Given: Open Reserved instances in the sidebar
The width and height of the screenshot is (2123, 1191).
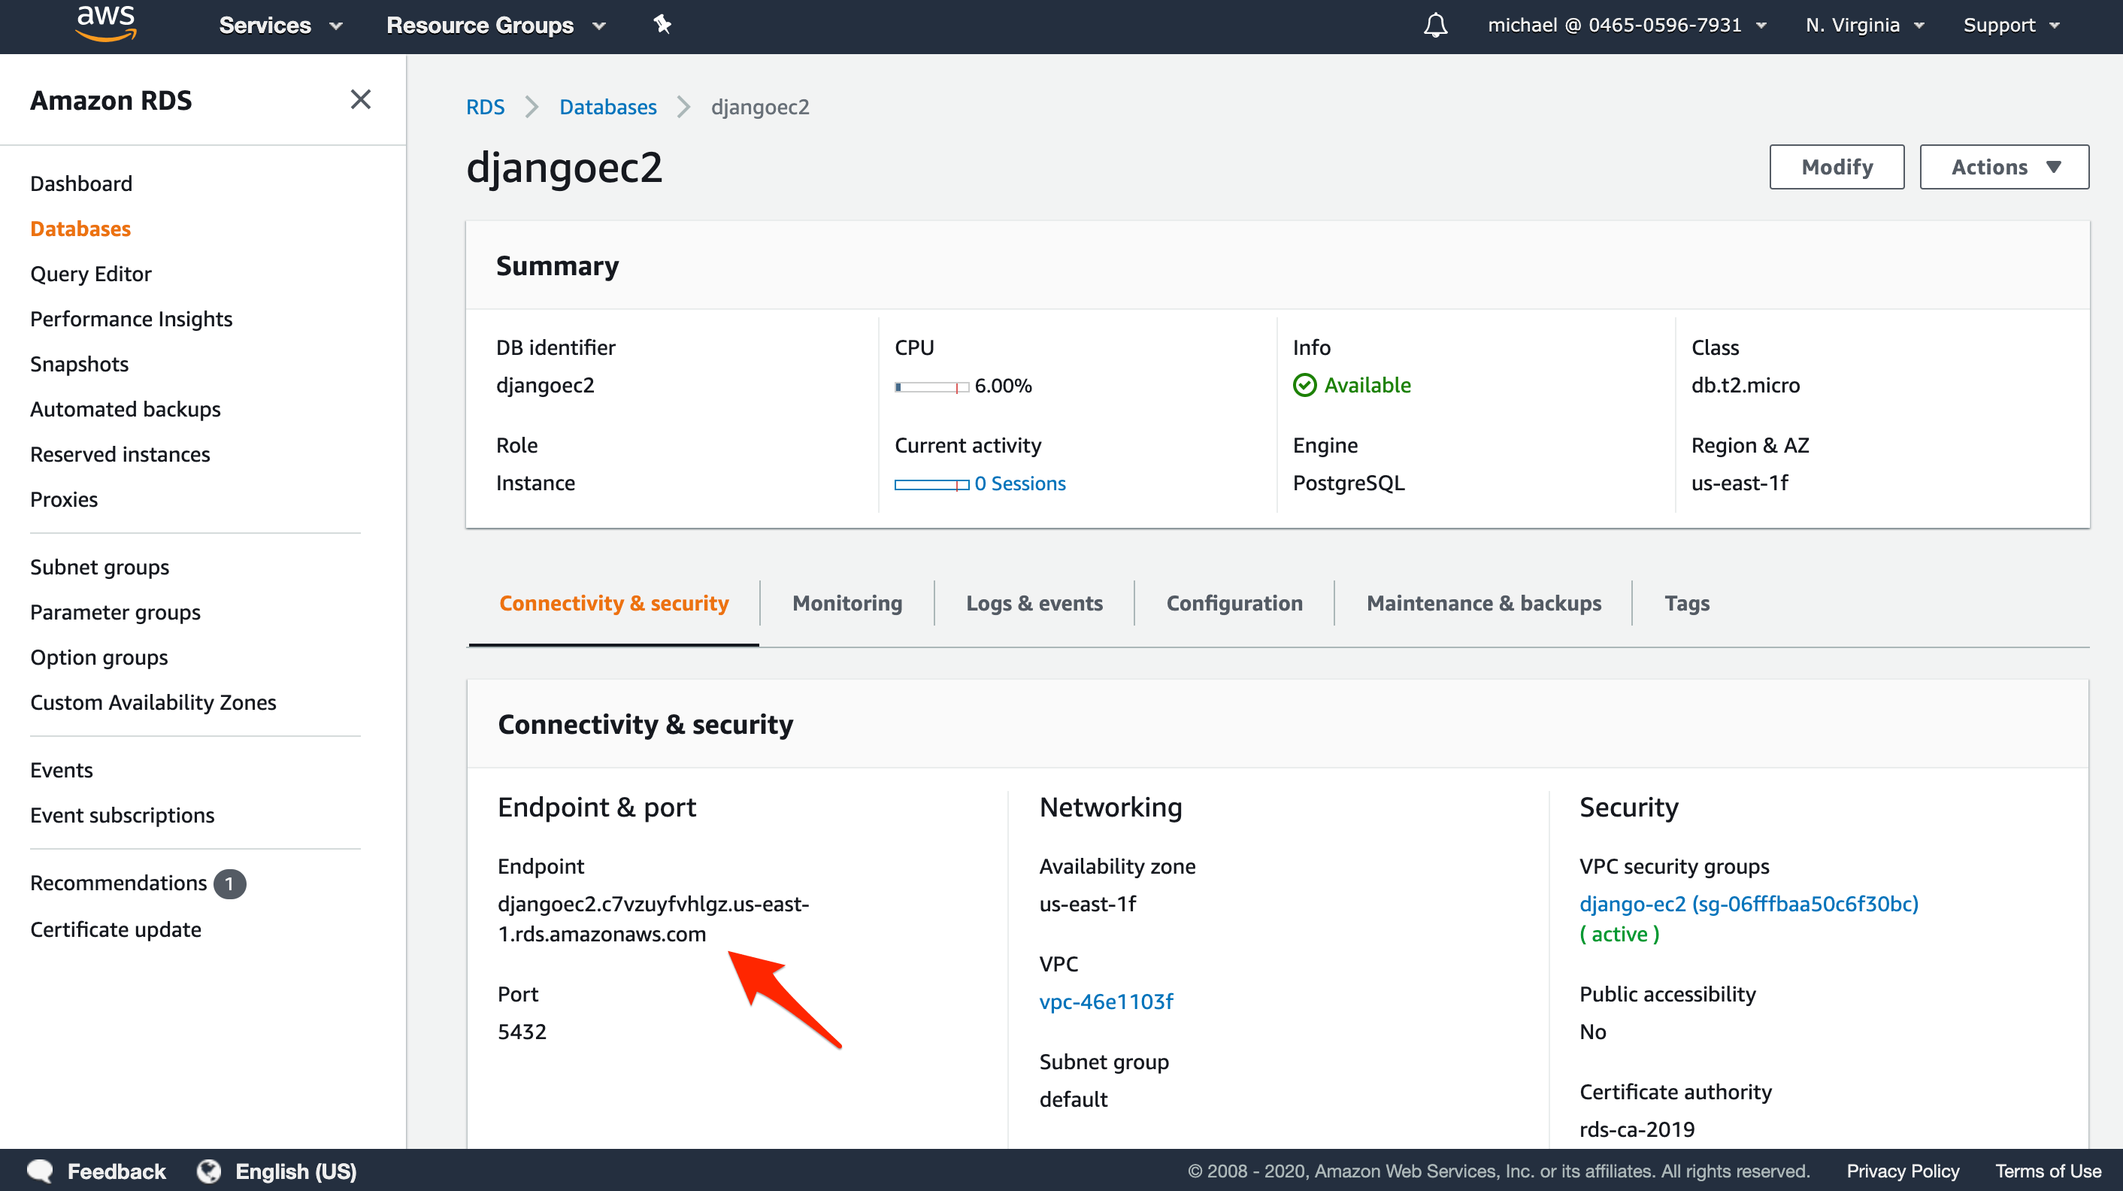Looking at the screenshot, I should point(120,454).
